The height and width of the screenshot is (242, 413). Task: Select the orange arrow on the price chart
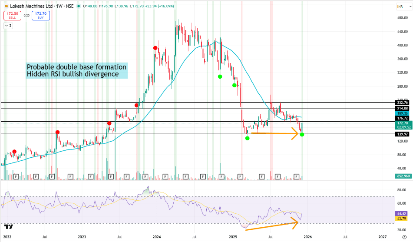pos(274,133)
